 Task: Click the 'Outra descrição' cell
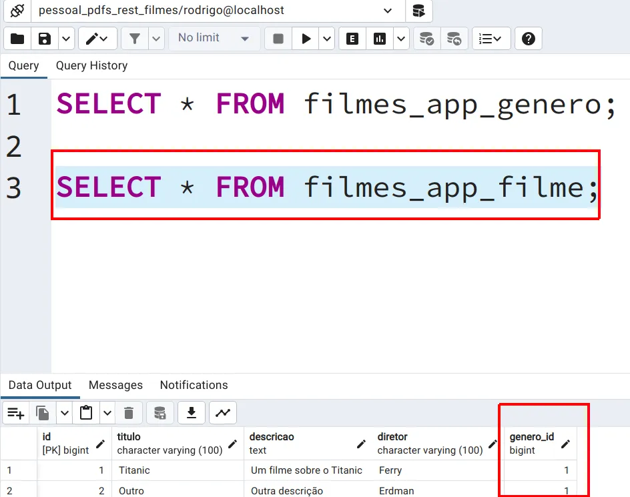[308, 490]
